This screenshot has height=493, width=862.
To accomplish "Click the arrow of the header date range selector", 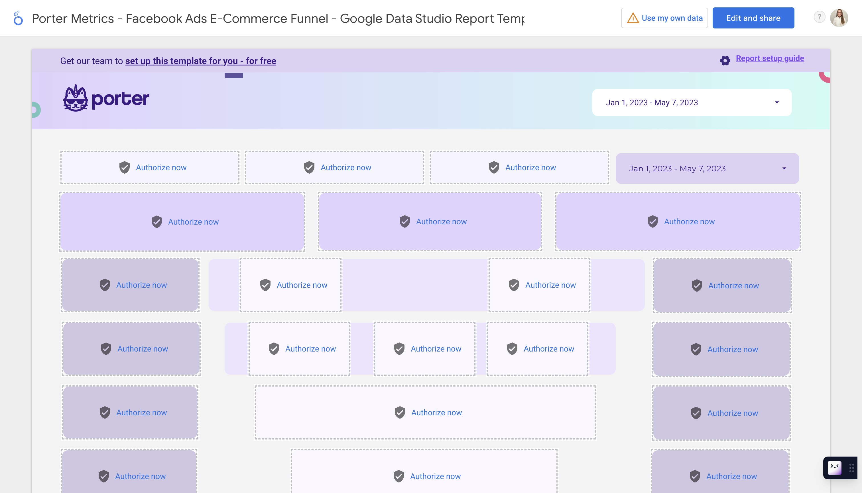I will [x=777, y=102].
